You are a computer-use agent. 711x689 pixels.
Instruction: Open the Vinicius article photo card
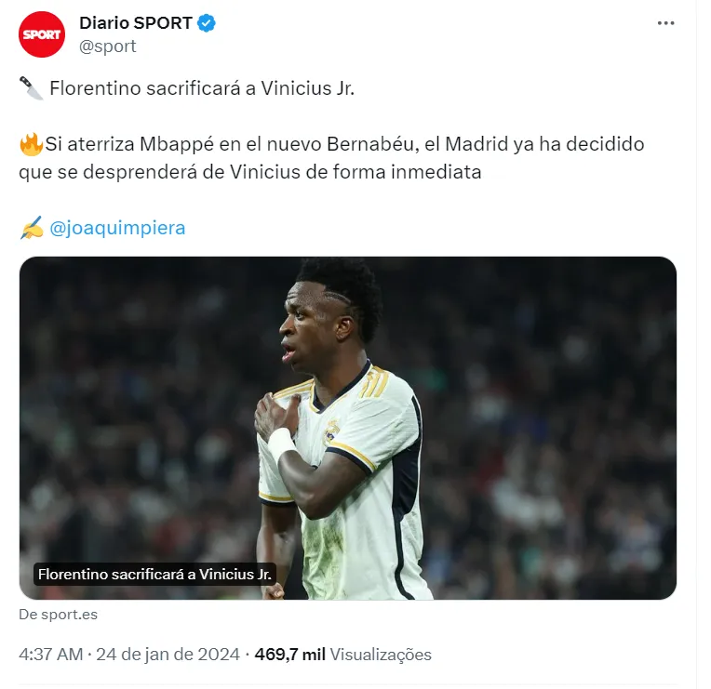click(348, 428)
